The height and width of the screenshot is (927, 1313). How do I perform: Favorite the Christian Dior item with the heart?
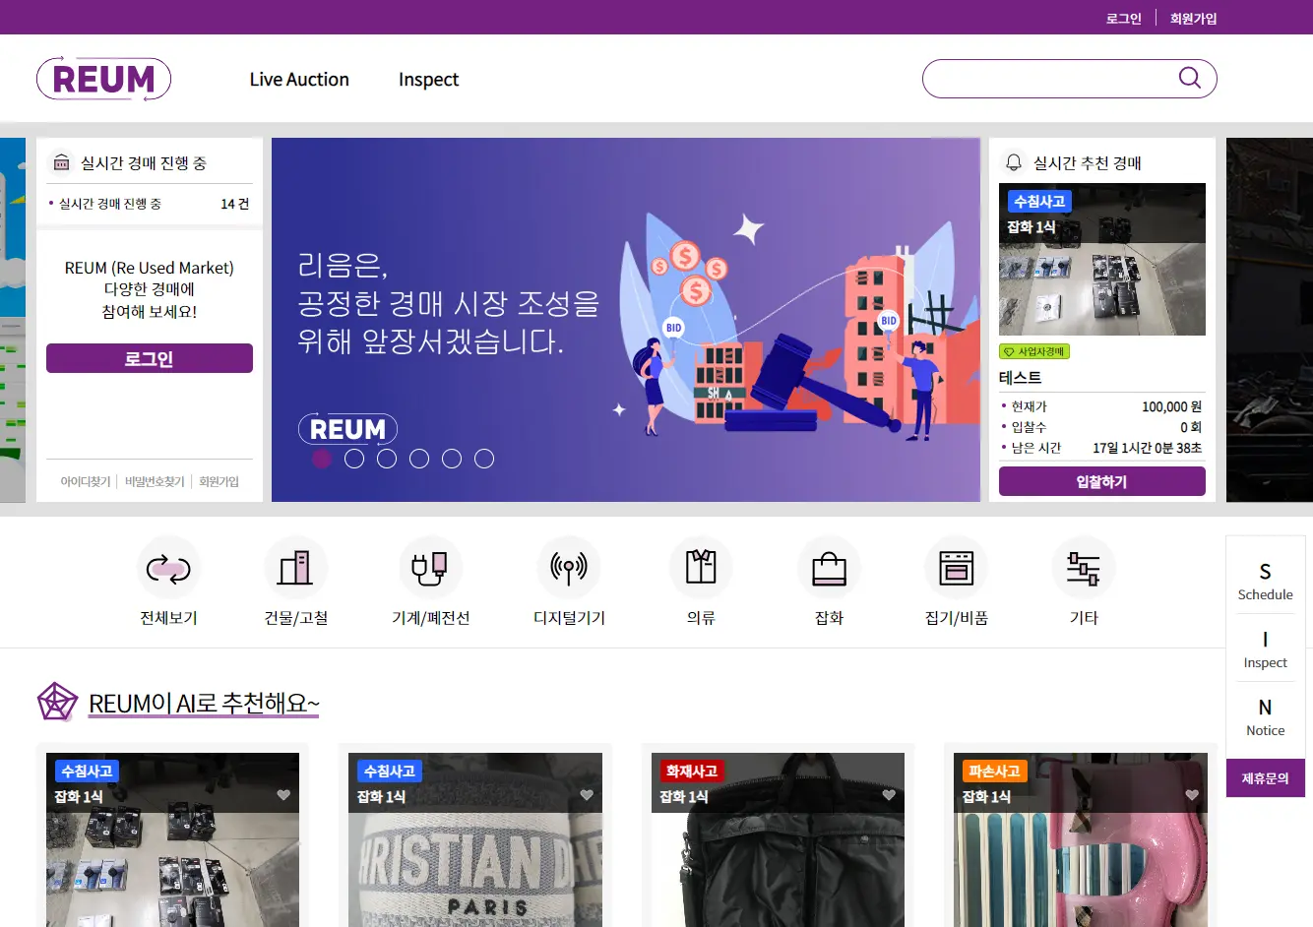[x=586, y=794]
